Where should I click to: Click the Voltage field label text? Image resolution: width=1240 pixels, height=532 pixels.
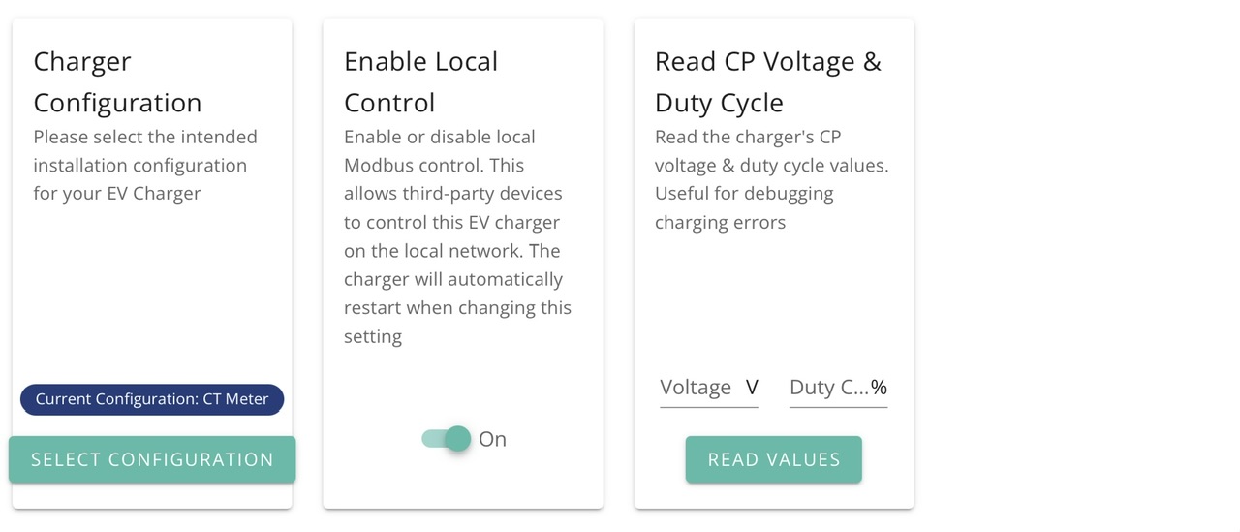pos(696,388)
